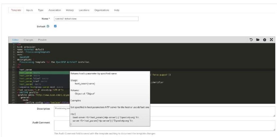Switch to the Inputs tab
Viewport: 277px width, 137px height.
[x=29, y=10]
